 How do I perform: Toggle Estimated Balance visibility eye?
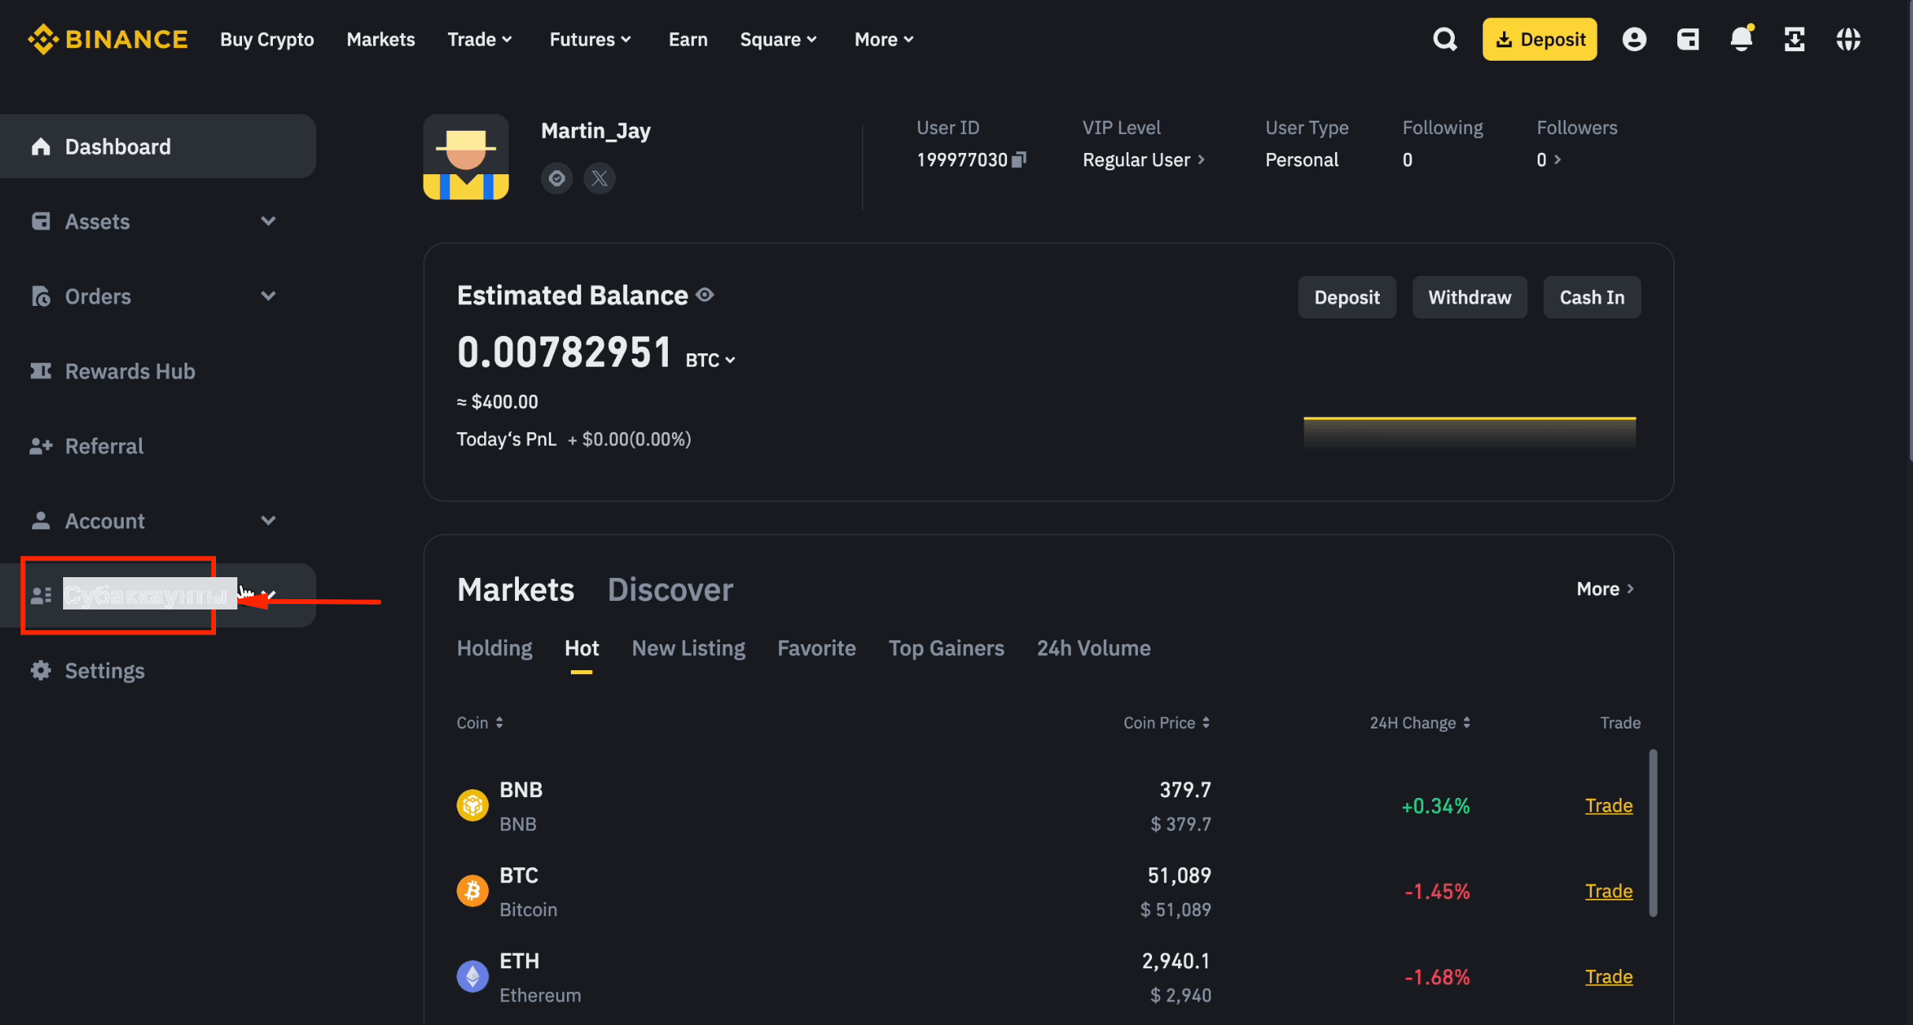click(705, 295)
